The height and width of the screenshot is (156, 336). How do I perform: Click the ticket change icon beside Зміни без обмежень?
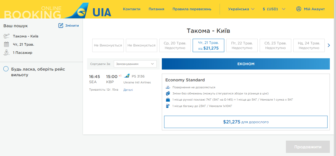point(168,93)
